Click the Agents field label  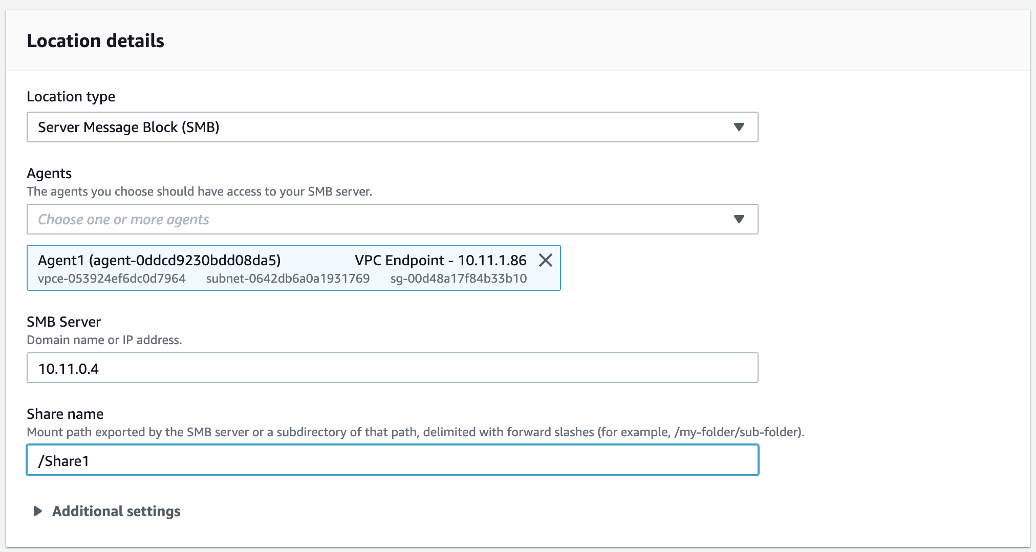[x=49, y=173]
